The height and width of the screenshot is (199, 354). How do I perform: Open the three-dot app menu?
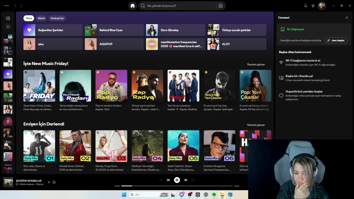[6, 6]
